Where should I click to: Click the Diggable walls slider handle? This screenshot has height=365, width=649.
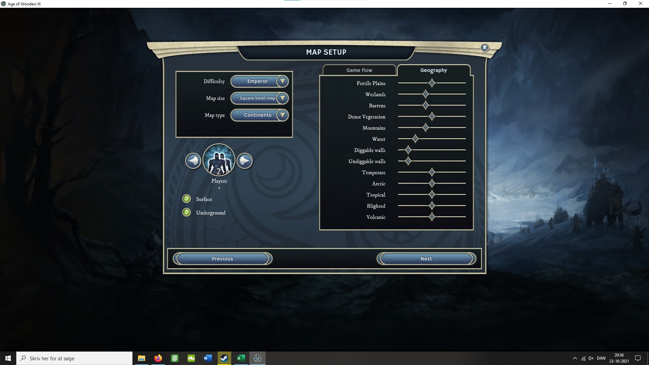pyautogui.click(x=408, y=150)
